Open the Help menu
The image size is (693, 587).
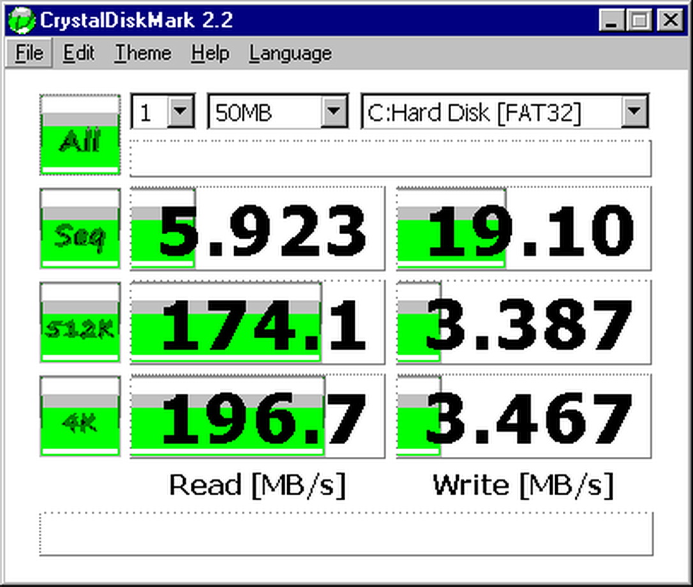click(x=211, y=53)
